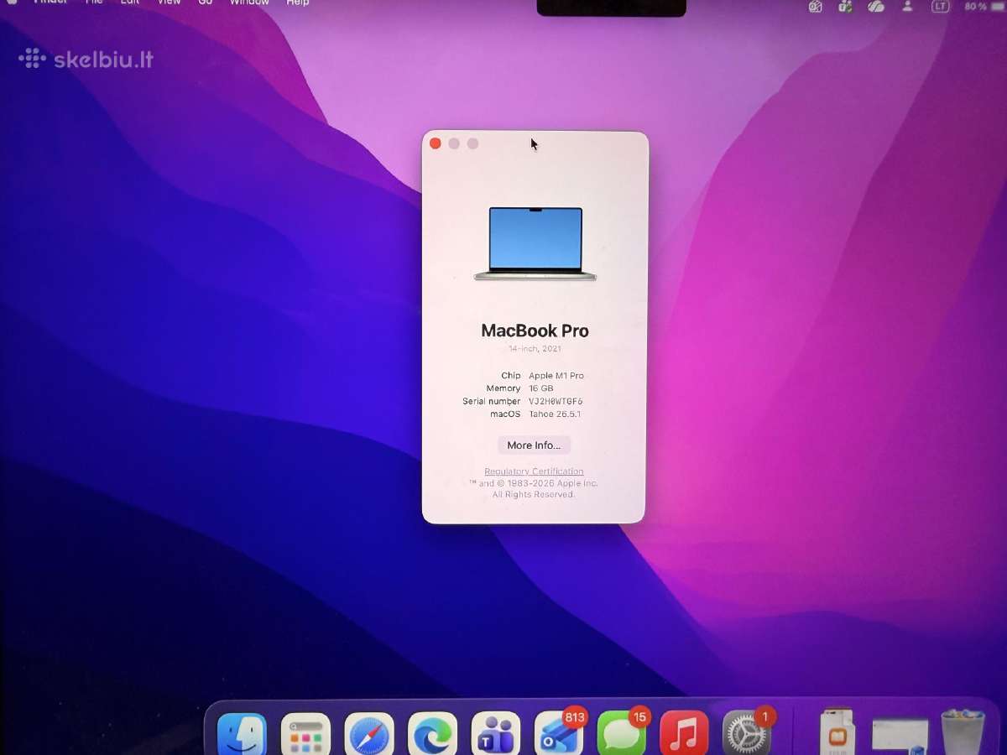This screenshot has width=1007, height=755.
Task: Click the "16 GB" memory value
Action: 541,388
